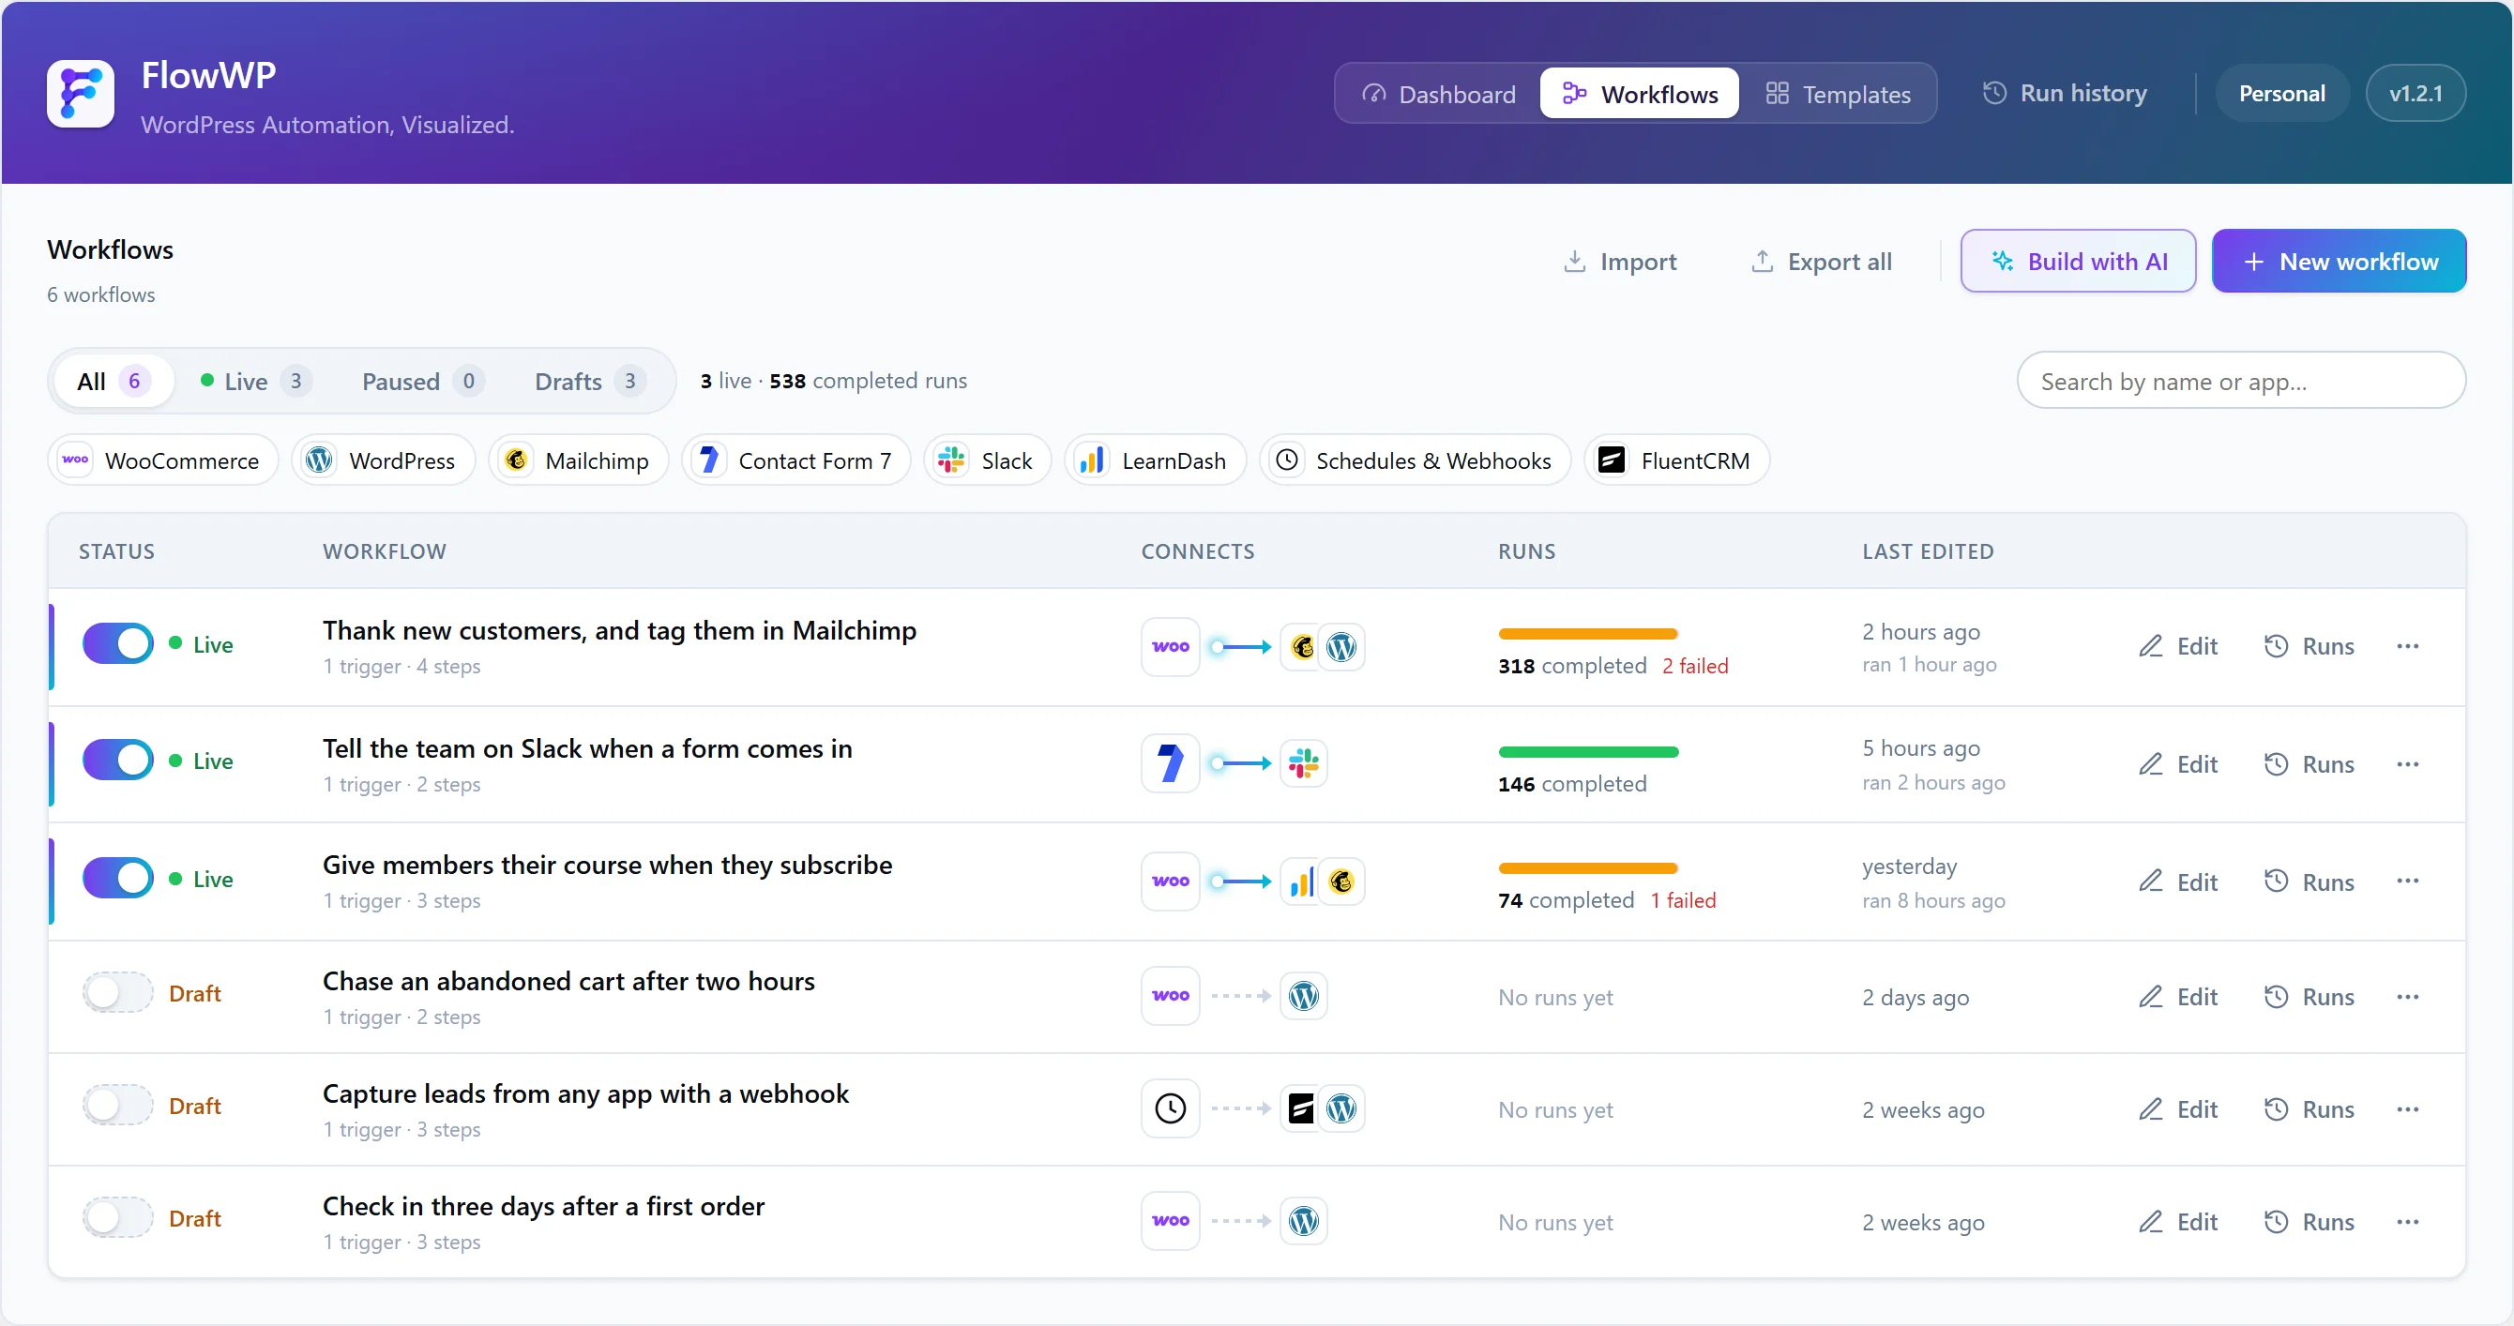This screenshot has width=2514, height=1326.
Task: Open the Templates tab
Action: coord(1838,94)
